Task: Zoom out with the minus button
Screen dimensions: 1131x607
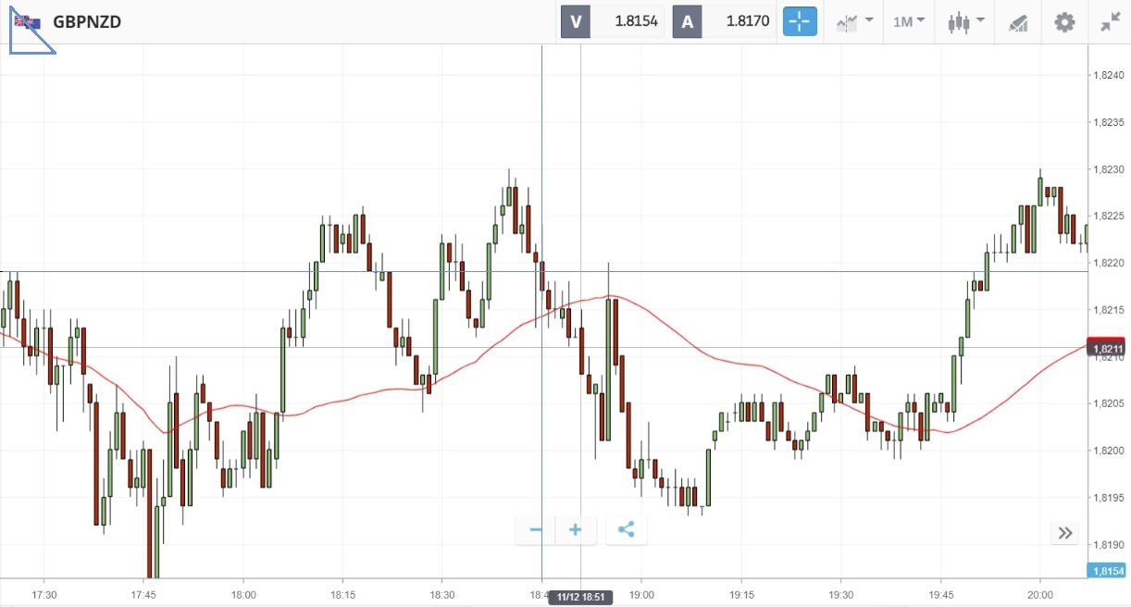Action: [x=535, y=530]
